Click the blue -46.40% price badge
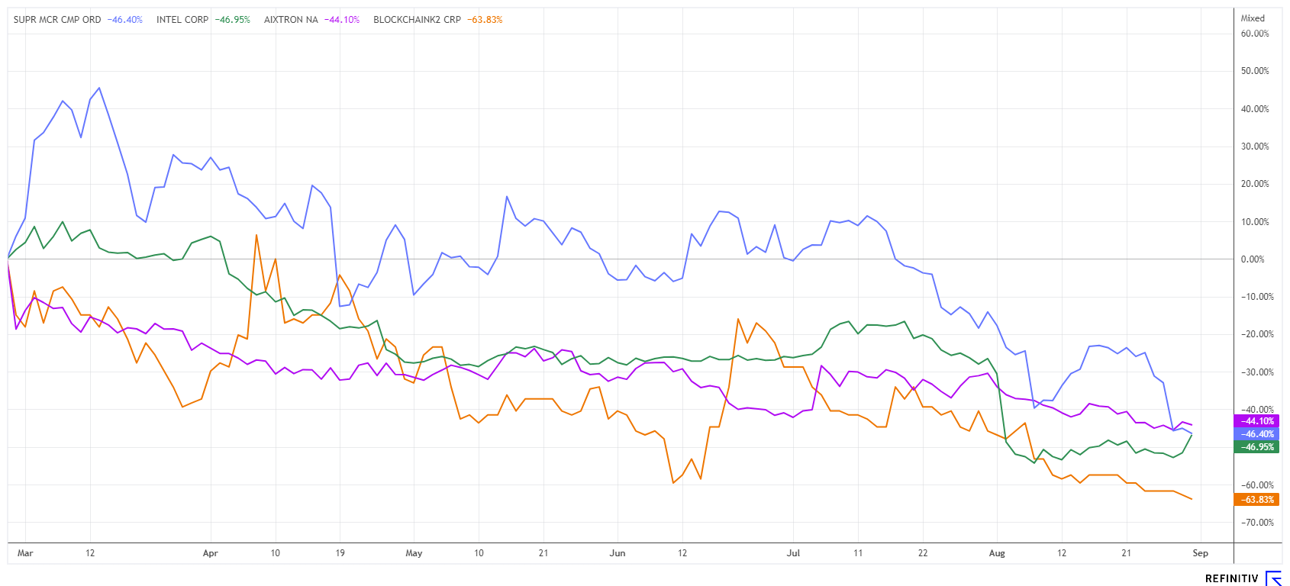Screen dimensions: 1290x586 (1257, 434)
